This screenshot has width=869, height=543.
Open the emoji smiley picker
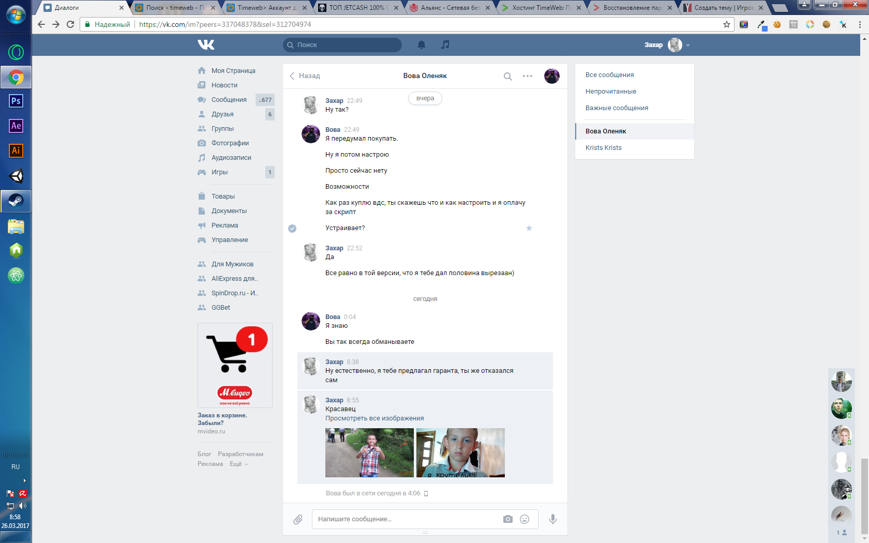525,519
